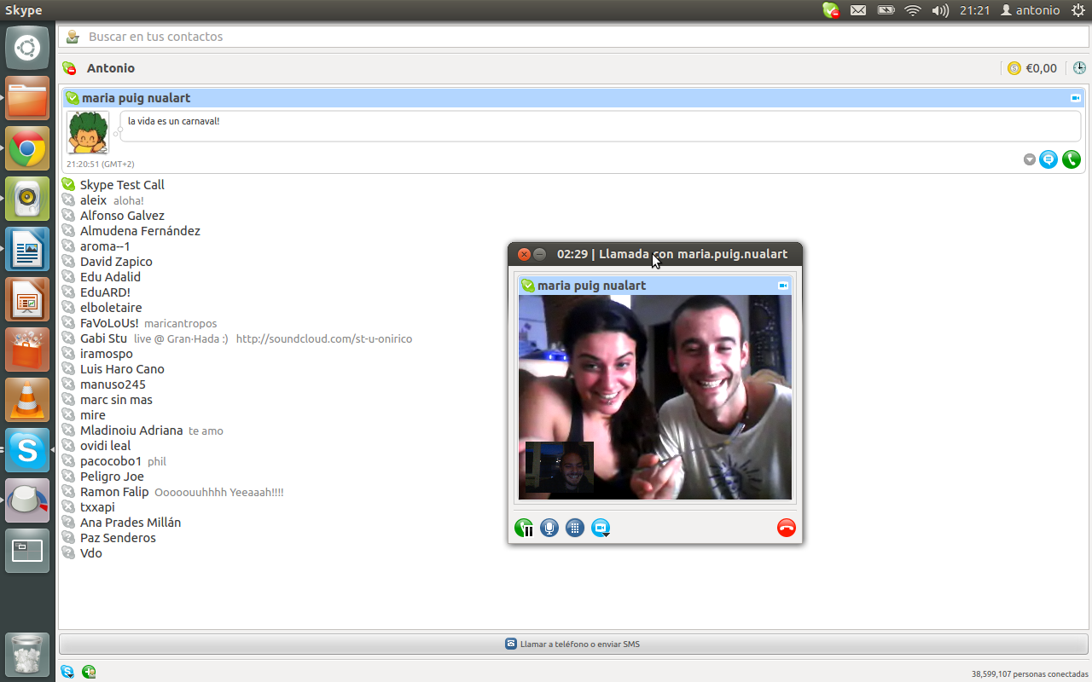The width and height of the screenshot is (1092, 682).
Task: Expand the gray arrow options beside the chat icon
Action: point(1030,159)
